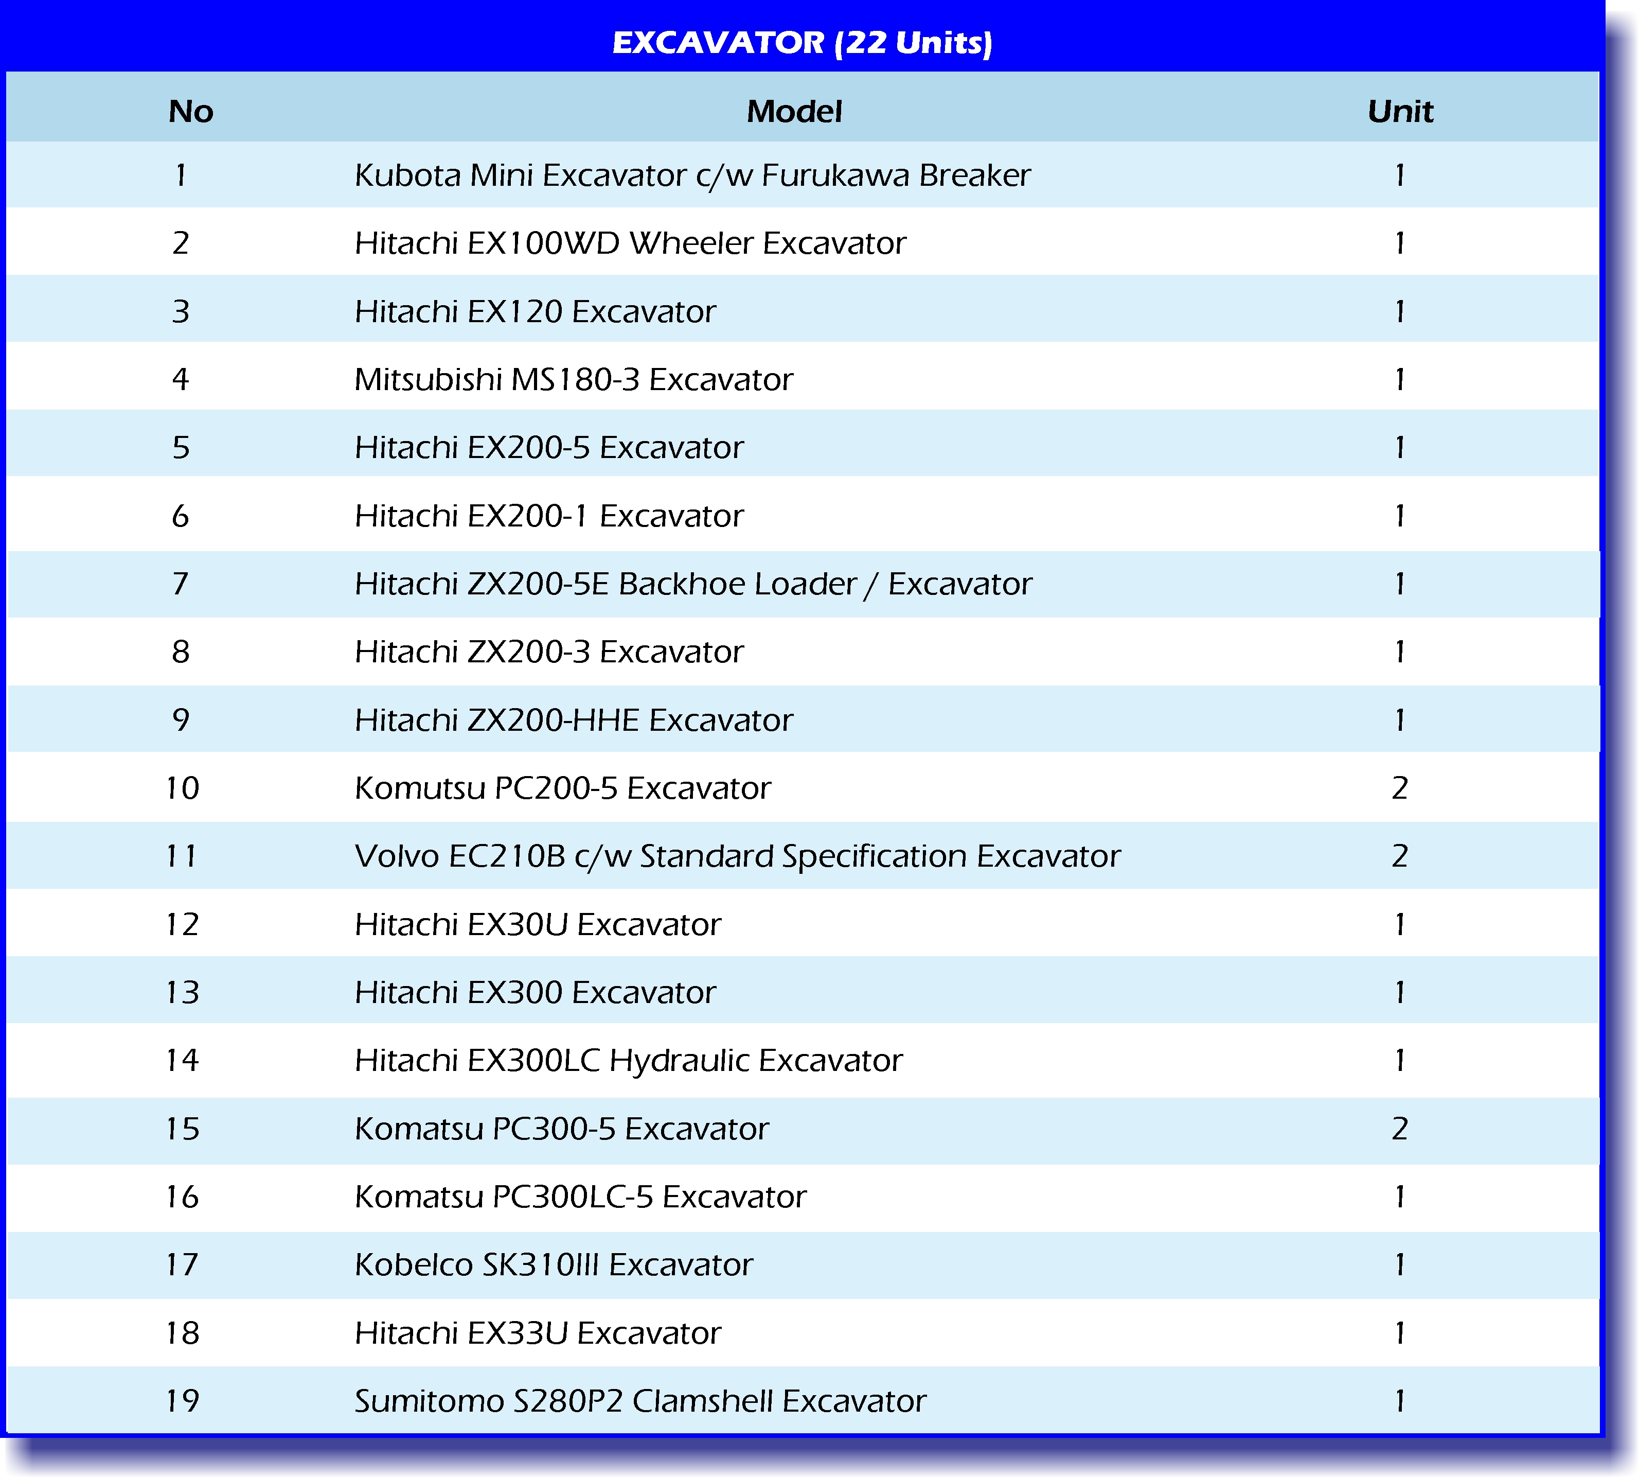This screenshot has height=1477, width=1639.
Task: Select 'Hitachi EX200-5 Excavator' cell
Action: click(549, 447)
